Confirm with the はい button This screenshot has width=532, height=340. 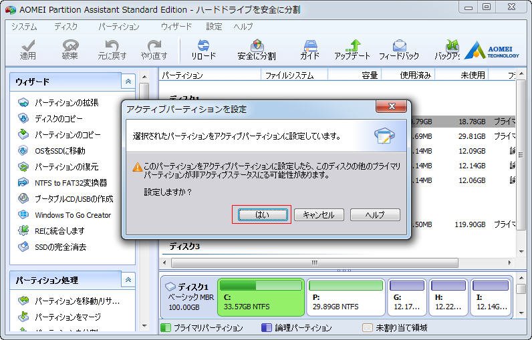(x=263, y=214)
